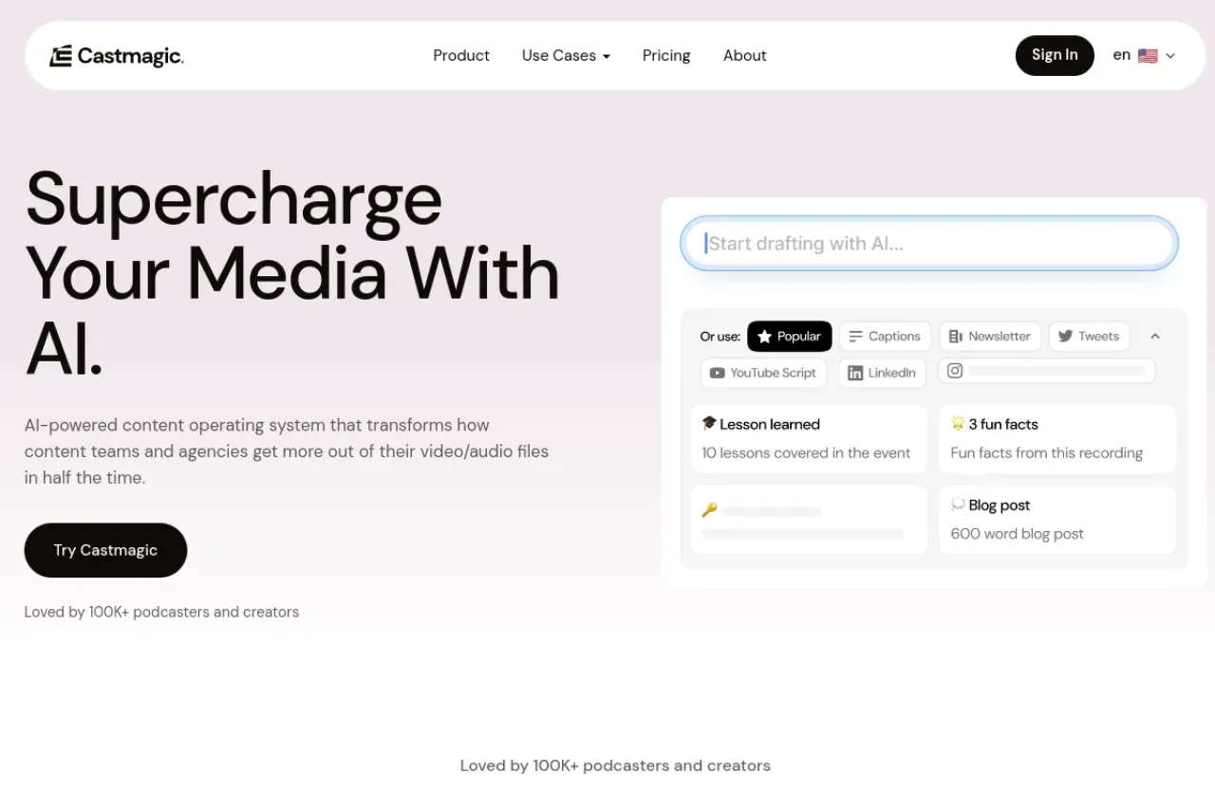Open the 3 fun facts card
This screenshot has height=809, width=1215.
pyautogui.click(x=1057, y=438)
